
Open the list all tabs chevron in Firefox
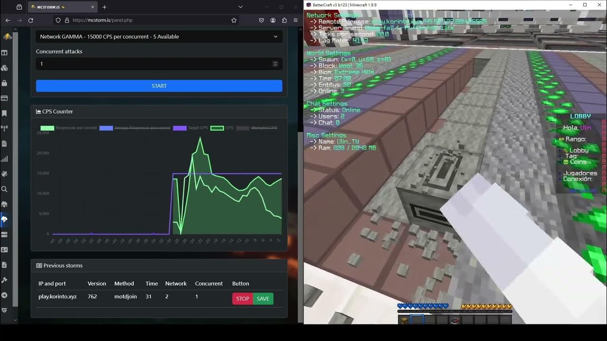point(240,7)
